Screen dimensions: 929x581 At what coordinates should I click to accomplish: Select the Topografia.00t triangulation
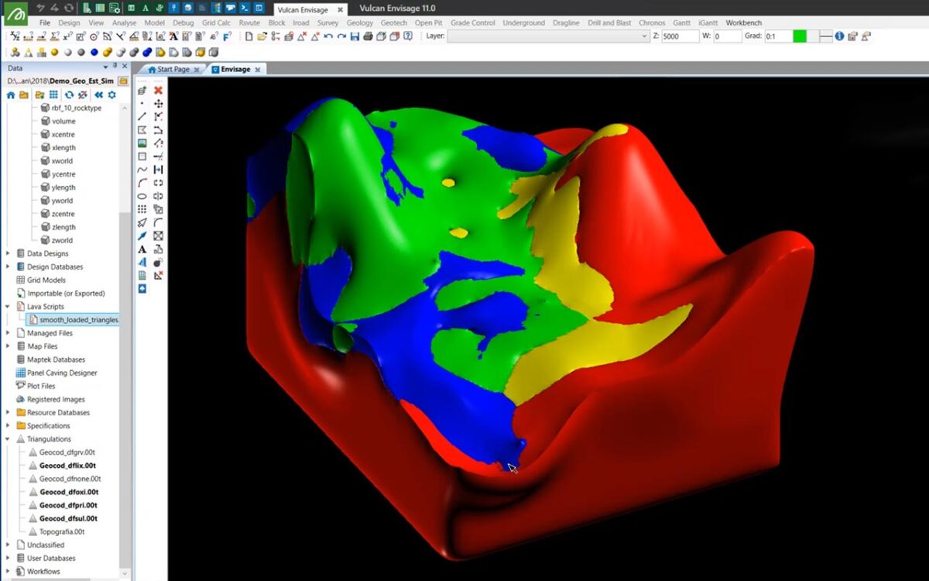62,532
